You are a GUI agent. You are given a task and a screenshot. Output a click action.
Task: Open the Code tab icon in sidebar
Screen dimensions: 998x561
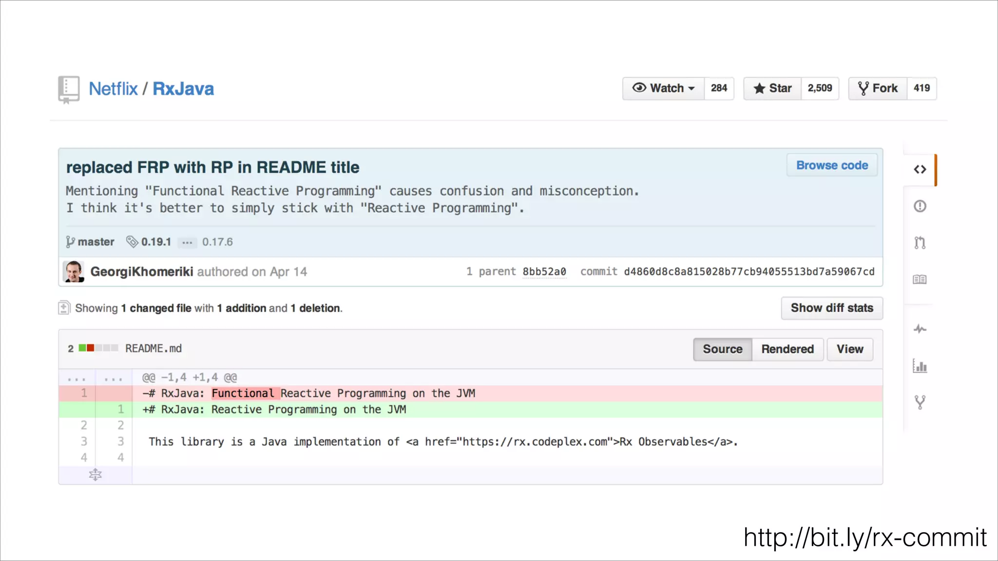tap(920, 169)
